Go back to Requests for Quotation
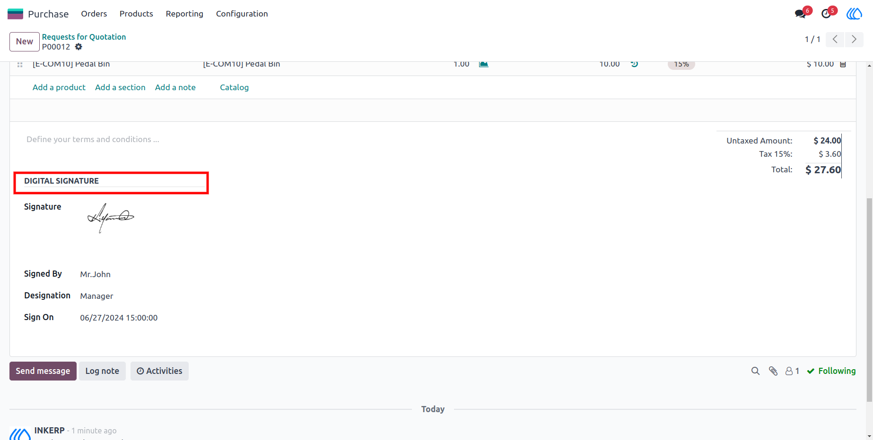Viewport: 873px width, 440px height. (x=84, y=37)
